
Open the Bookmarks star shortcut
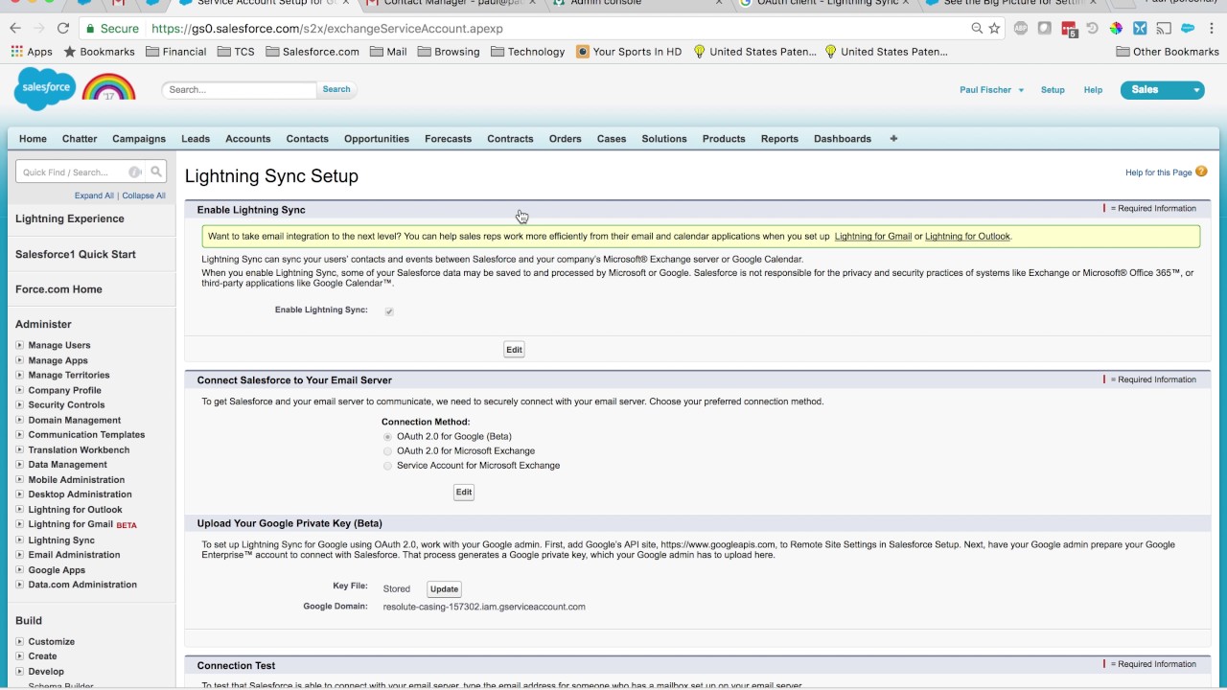click(100, 52)
